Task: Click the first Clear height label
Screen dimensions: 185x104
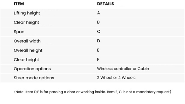Action: coord(26,22)
